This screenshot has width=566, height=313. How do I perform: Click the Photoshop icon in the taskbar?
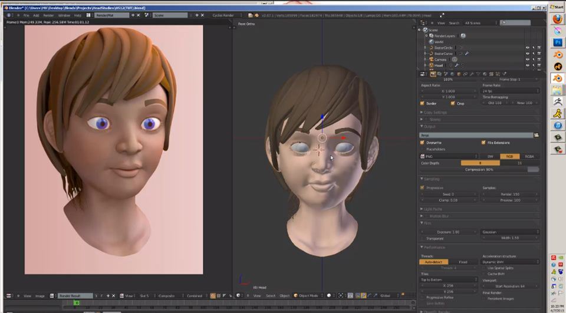(558, 42)
